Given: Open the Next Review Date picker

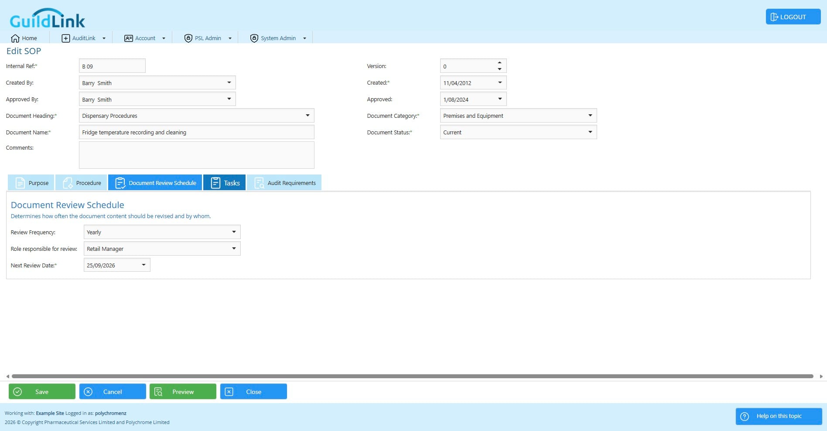Looking at the screenshot, I should pos(144,265).
